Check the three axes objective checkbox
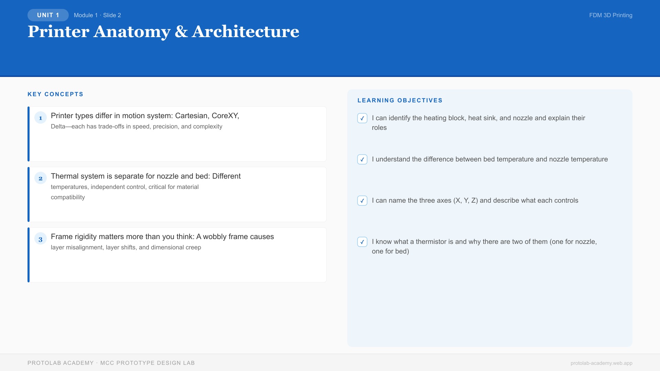The width and height of the screenshot is (660, 371). point(362,201)
